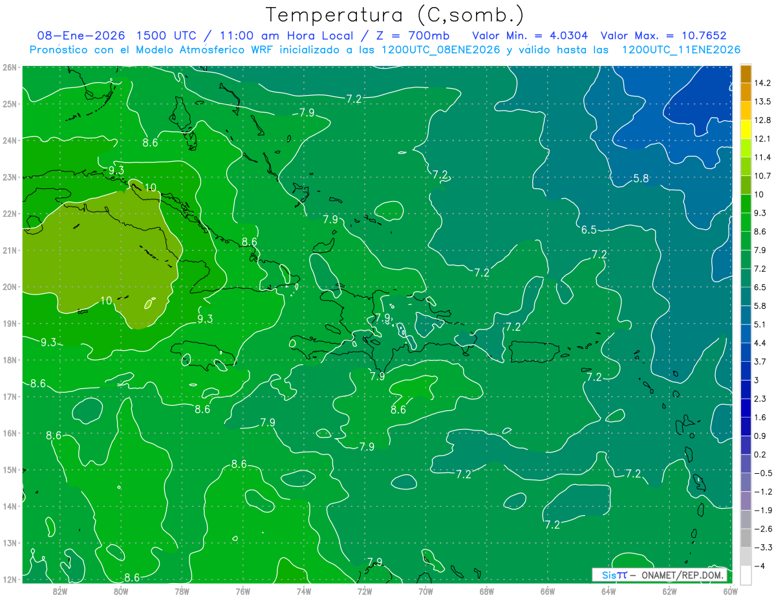Select the colorbar value '-2.6'
The width and height of the screenshot is (776, 600).
pos(762,528)
